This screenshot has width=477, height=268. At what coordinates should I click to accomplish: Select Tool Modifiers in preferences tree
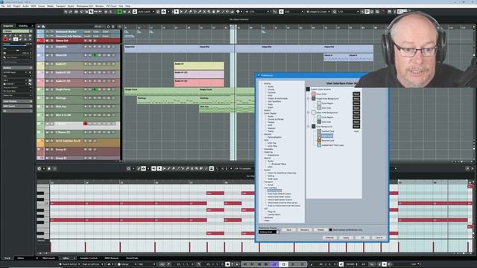[x=274, y=101]
